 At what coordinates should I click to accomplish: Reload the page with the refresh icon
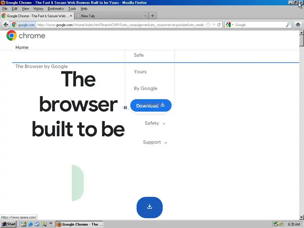coord(219,25)
